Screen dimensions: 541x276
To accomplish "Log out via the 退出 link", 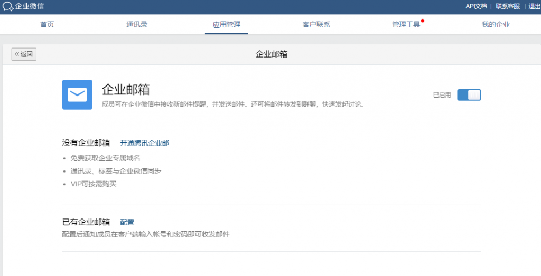I will [x=534, y=6].
